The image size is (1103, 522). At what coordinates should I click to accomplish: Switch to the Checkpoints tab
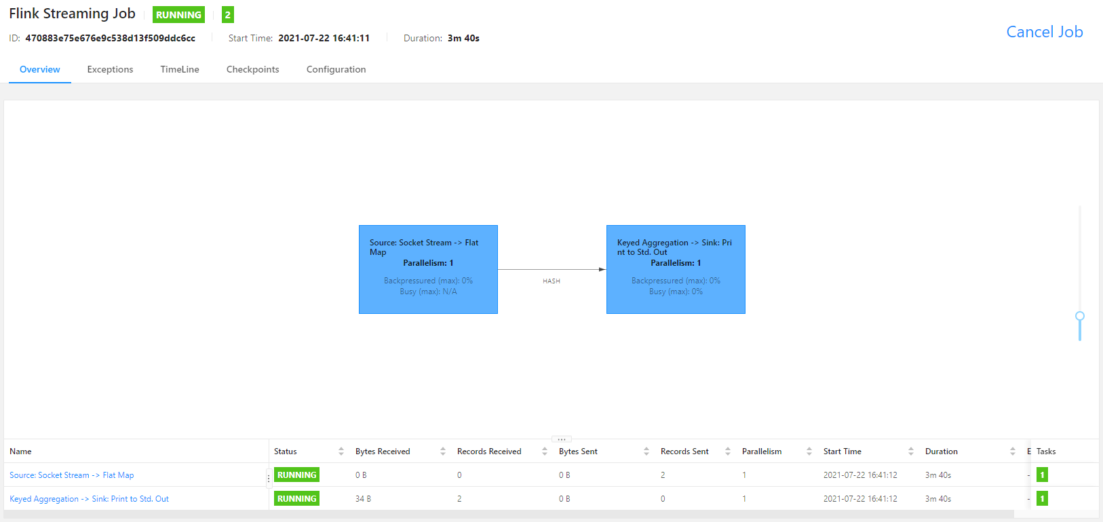click(252, 70)
